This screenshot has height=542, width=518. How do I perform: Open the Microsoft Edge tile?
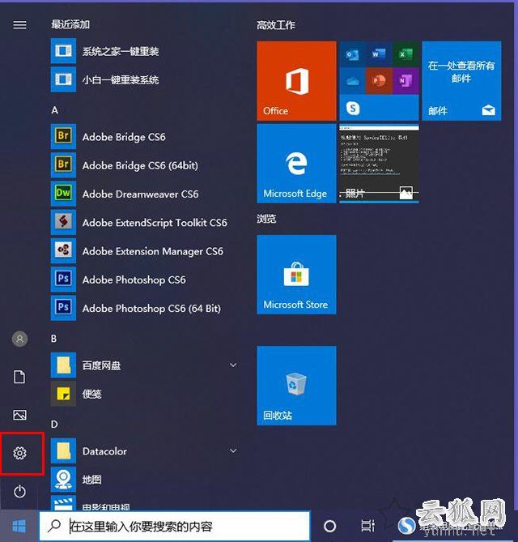point(296,164)
